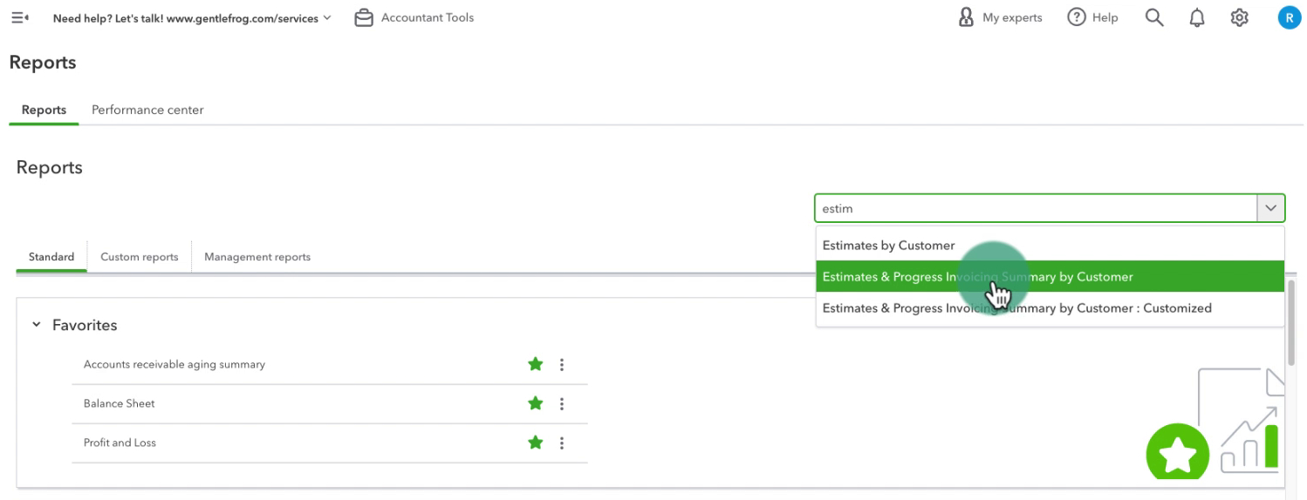Click in the report search field containing estim
The image size is (1307, 500).
[1036, 208]
